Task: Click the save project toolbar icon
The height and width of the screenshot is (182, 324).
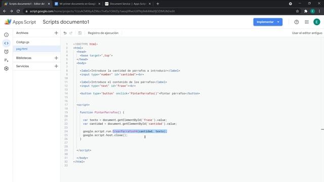Action: click(80, 33)
